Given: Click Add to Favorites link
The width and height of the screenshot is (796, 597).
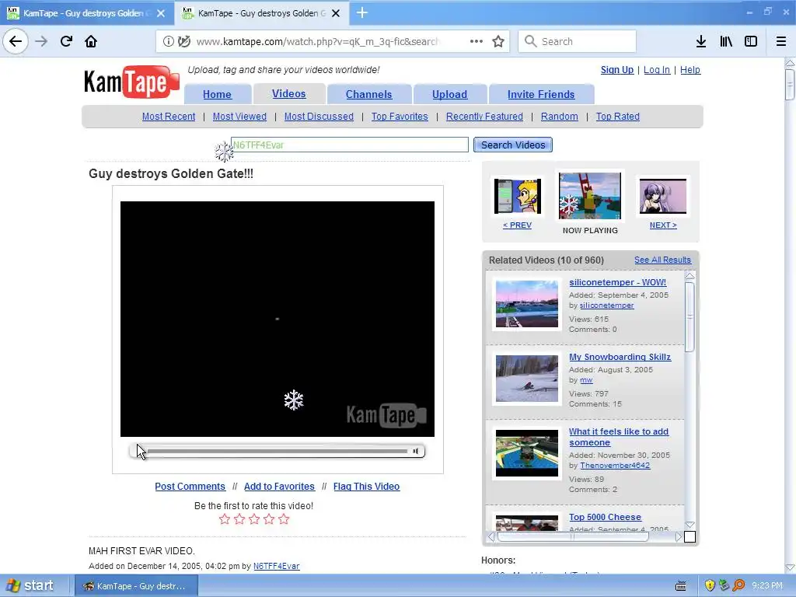Looking at the screenshot, I should click(279, 487).
